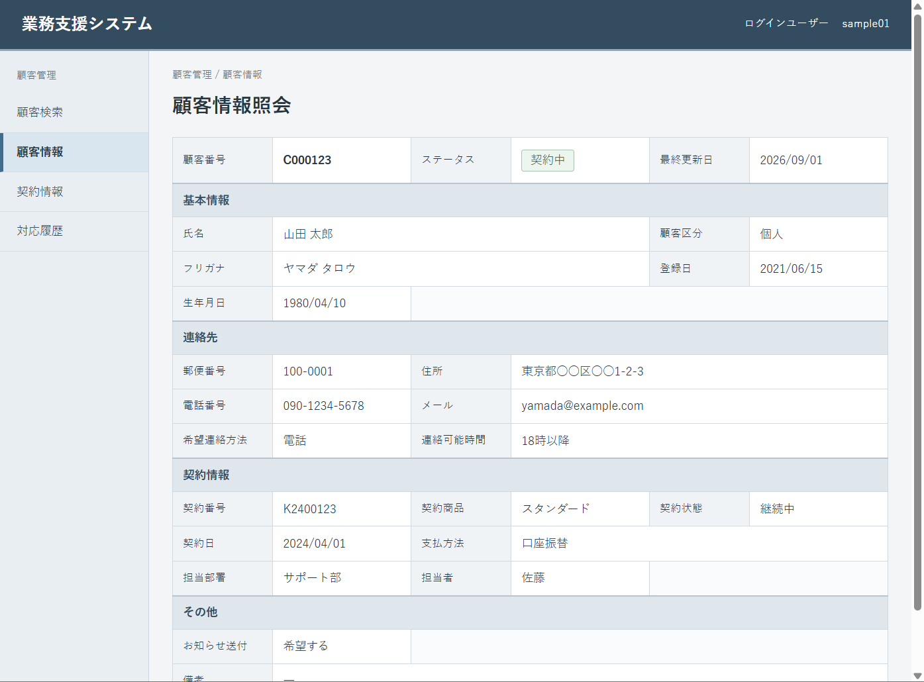Click the postal code 100-0001
924x682 pixels.
tap(308, 371)
